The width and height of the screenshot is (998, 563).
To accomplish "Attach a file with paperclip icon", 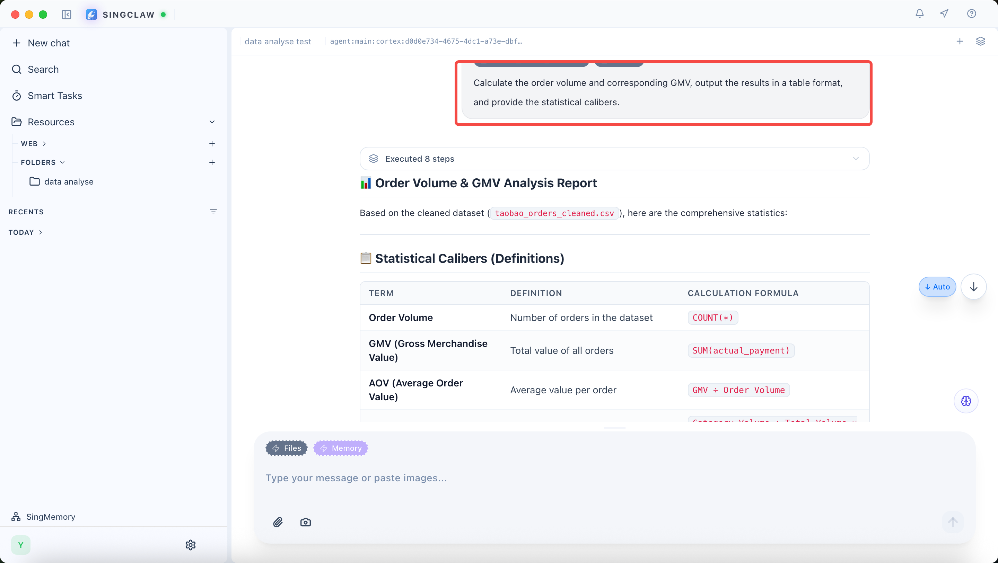I will pos(278,522).
